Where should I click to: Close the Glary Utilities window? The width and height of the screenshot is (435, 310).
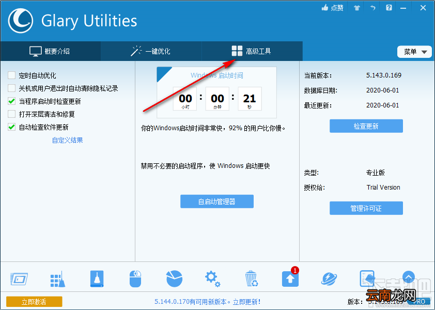pyautogui.click(x=423, y=8)
